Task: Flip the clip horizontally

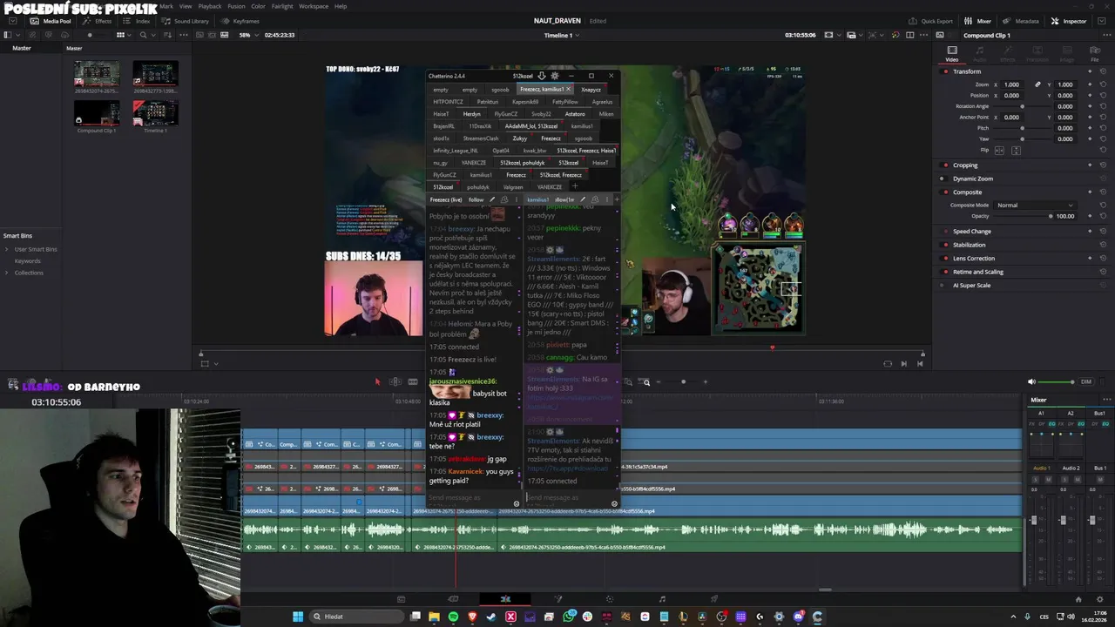Action: click(x=999, y=150)
